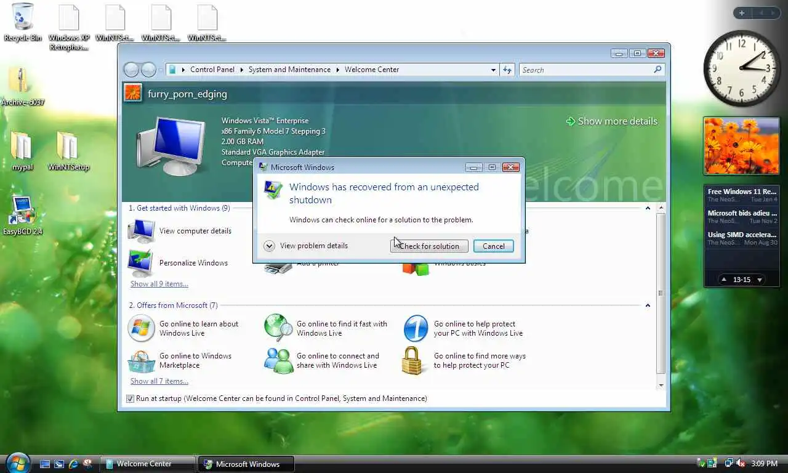The width and height of the screenshot is (788, 473).
Task: Click Welcome Center scrollbar down arrow
Action: (x=661, y=385)
